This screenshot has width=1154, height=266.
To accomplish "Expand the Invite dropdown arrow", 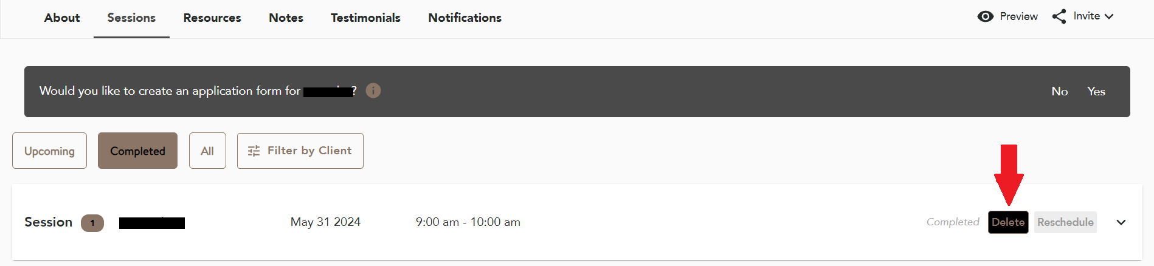I will point(1109,16).
